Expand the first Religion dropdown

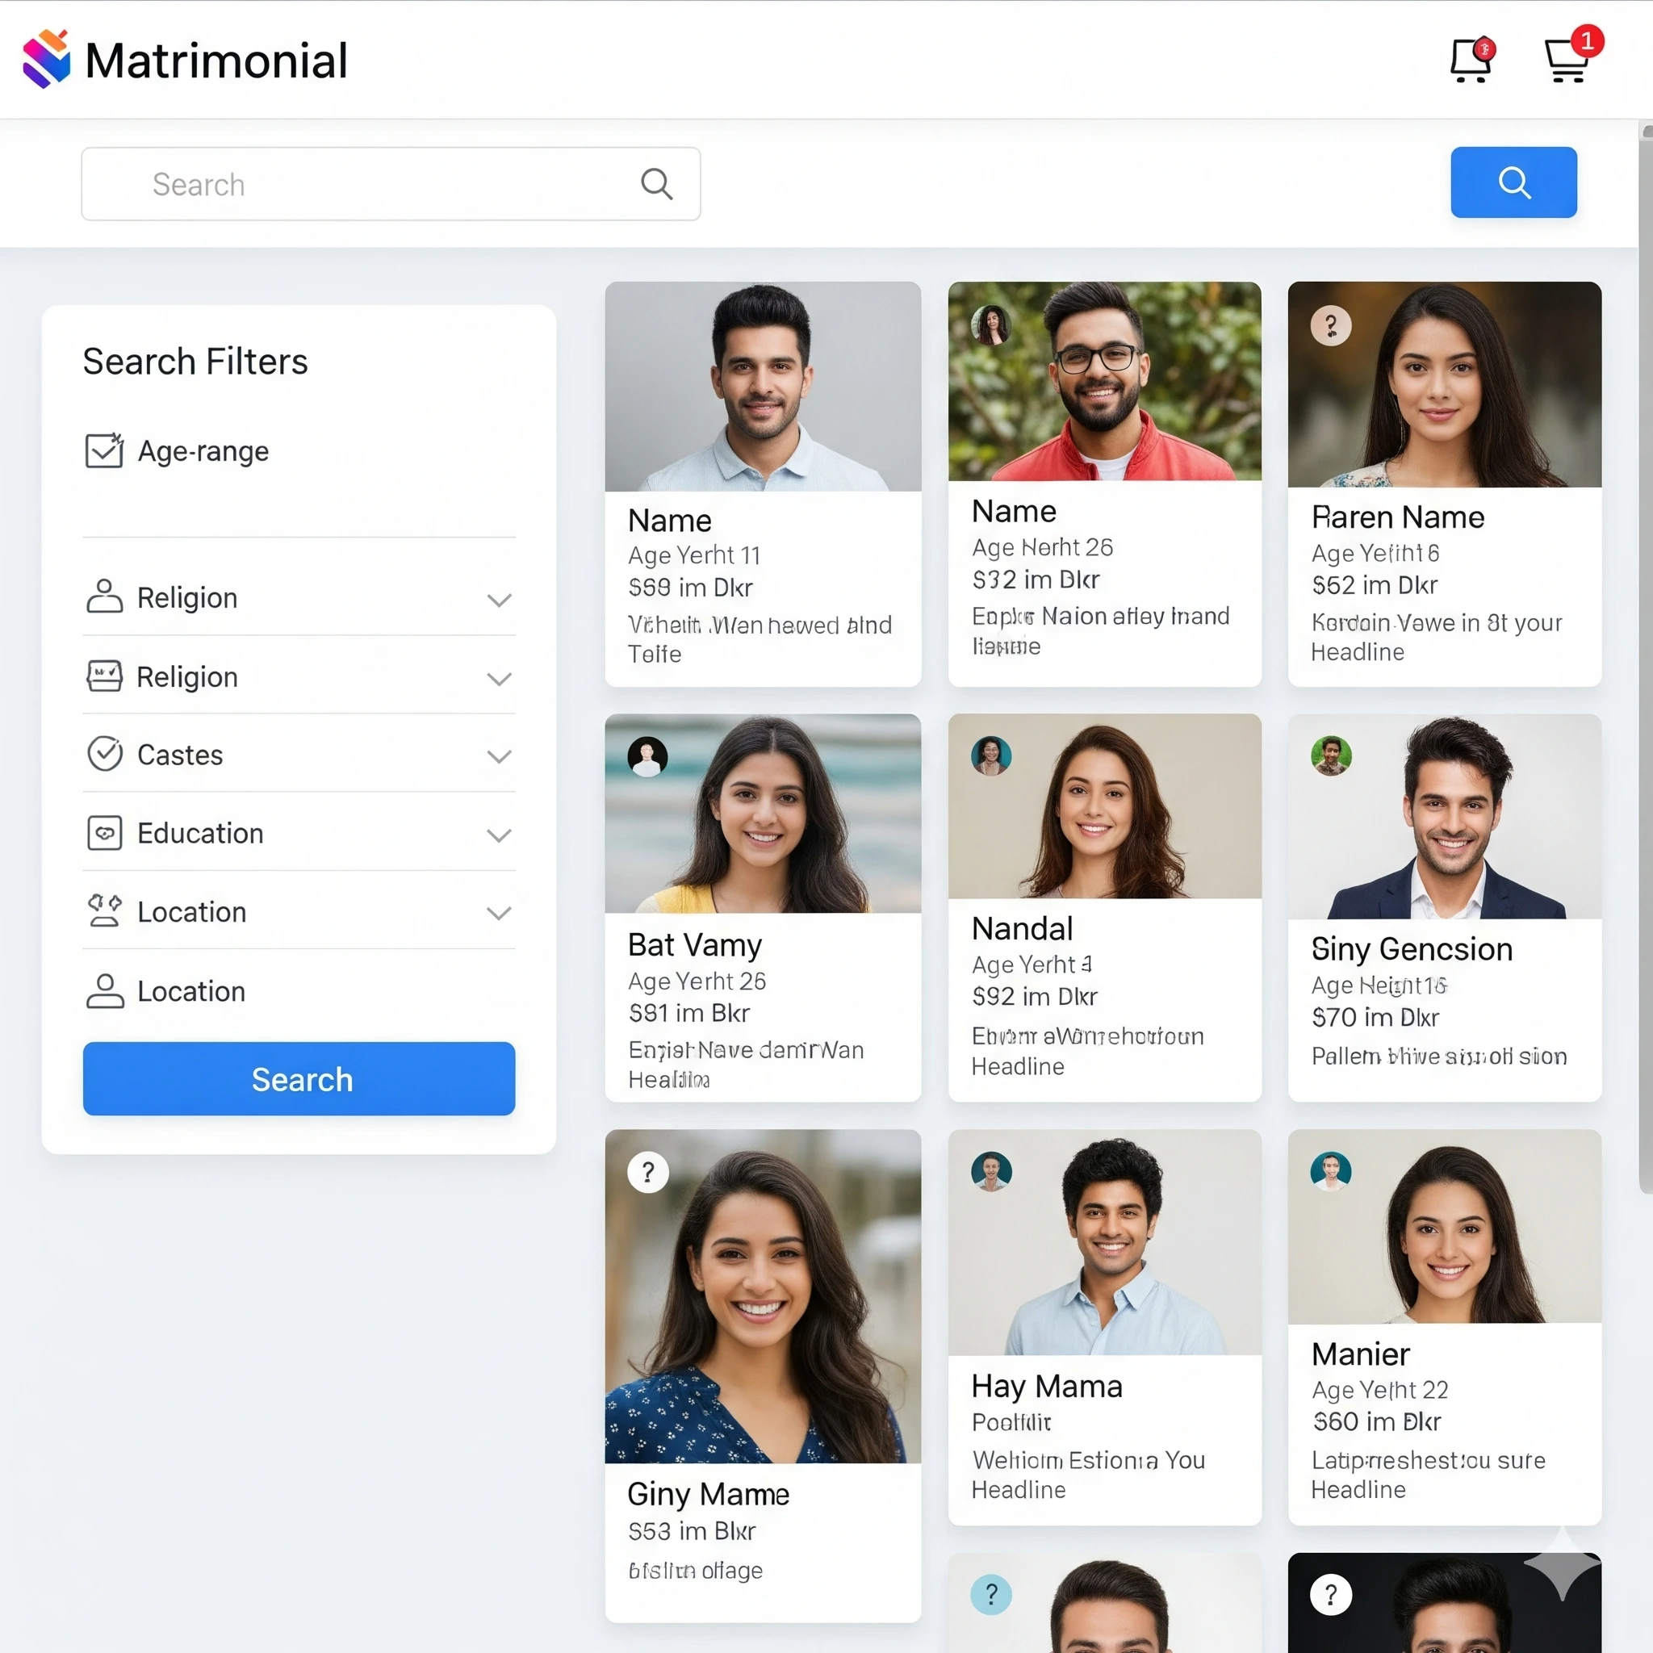(500, 599)
